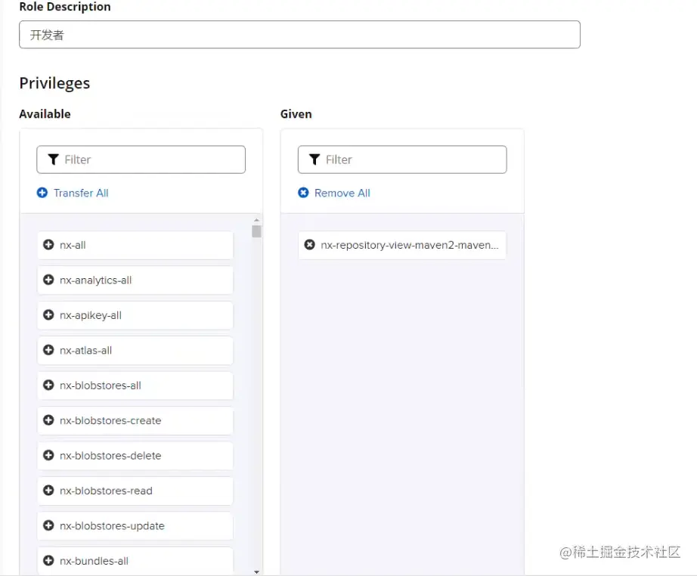Click the plus icon beside nx-all
Image resolution: width=697 pixels, height=576 pixels.
coord(48,245)
